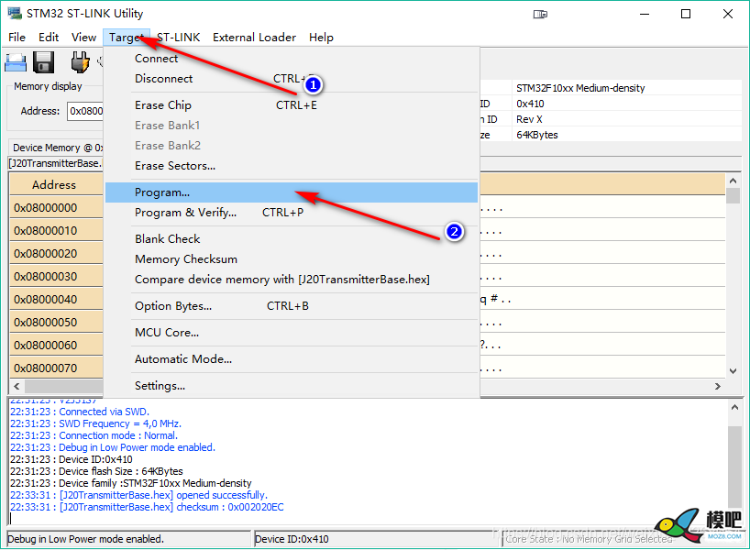The height and width of the screenshot is (550, 750).
Task: Open the File menu
Action: pyautogui.click(x=17, y=38)
